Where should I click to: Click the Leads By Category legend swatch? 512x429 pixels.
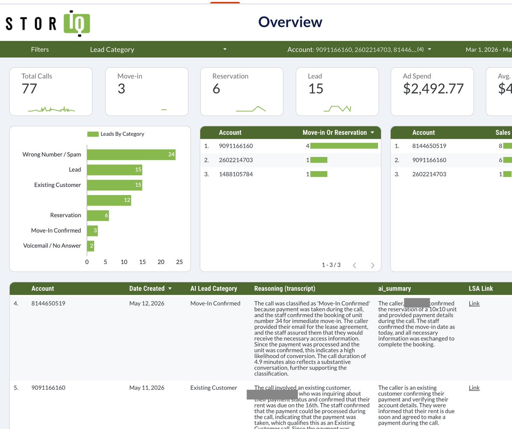(93, 134)
